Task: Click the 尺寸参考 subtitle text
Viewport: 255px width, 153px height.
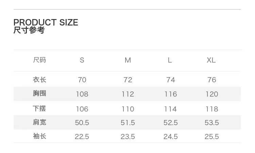Action: click(29, 30)
